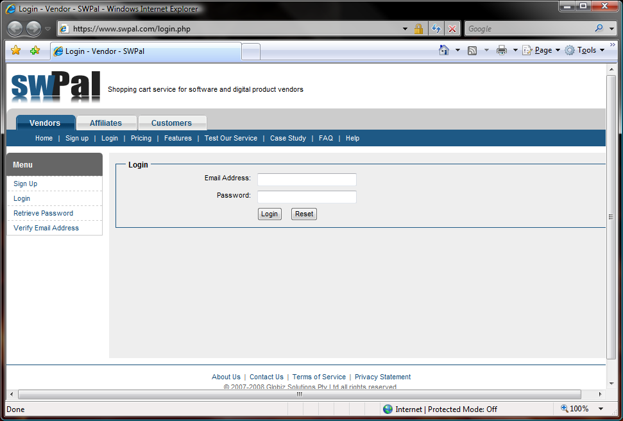Screen dimensions: 623x421
Task: Expand the Home button dropdown arrow
Action: point(457,50)
